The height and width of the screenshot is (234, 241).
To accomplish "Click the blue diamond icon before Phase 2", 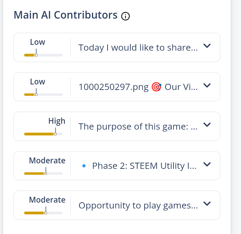I will 83,166.
